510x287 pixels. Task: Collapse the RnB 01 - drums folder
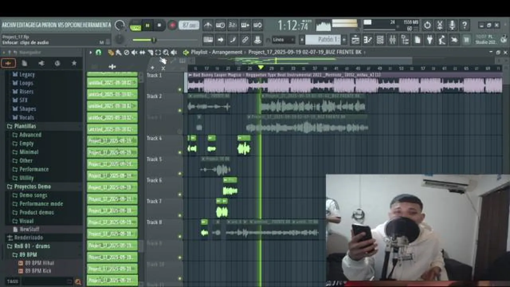click(x=32, y=246)
